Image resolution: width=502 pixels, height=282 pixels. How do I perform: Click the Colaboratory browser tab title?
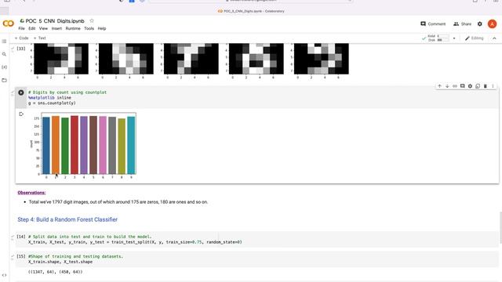point(251,11)
